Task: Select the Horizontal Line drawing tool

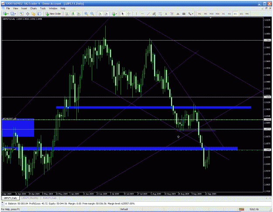Action: pyautogui.click(x=142, y=14)
